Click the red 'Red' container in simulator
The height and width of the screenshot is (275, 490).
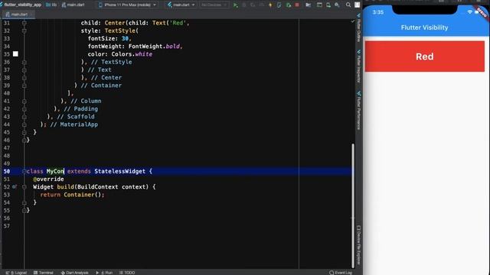tap(425, 57)
